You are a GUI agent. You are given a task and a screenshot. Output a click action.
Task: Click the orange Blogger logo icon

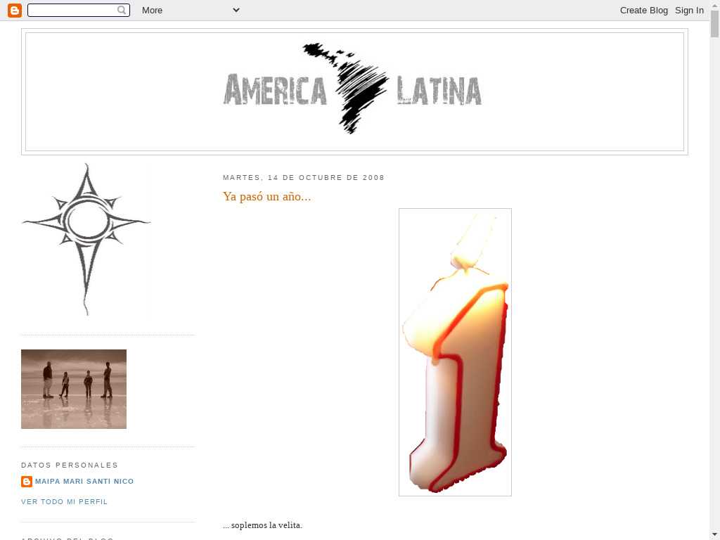(14, 10)
